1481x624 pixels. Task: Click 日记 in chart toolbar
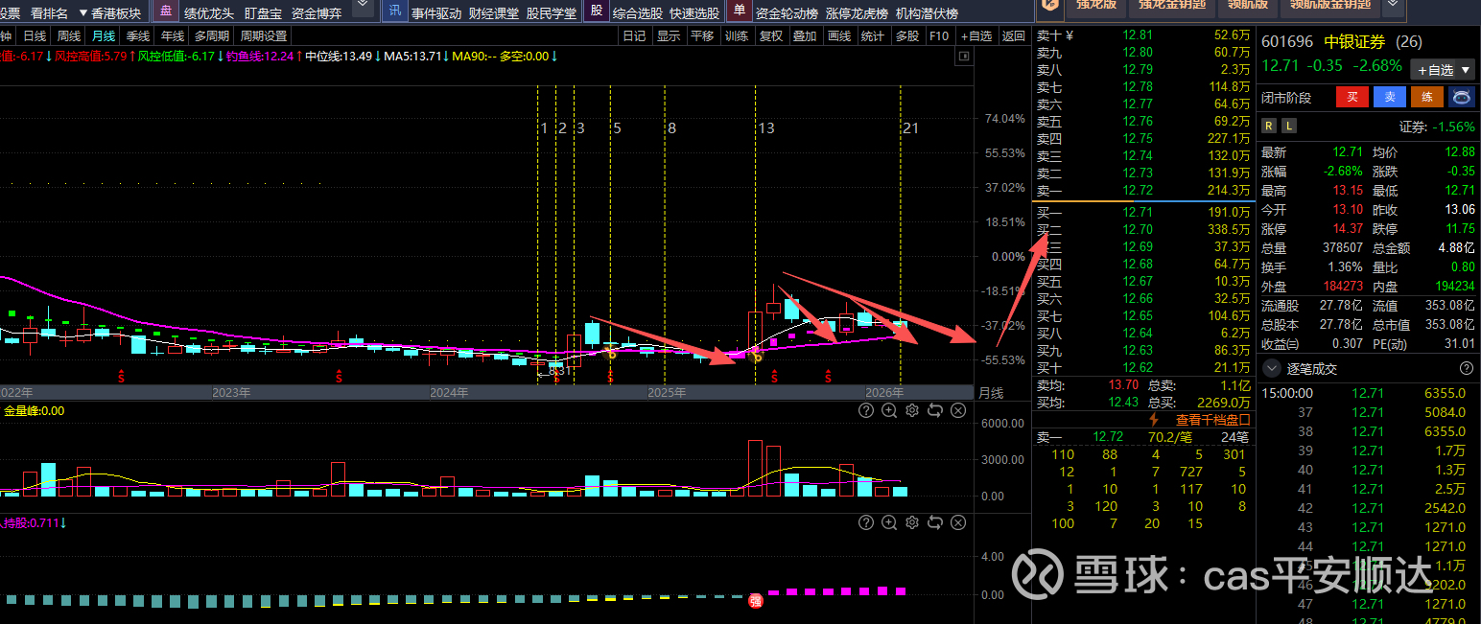point(634,36)
